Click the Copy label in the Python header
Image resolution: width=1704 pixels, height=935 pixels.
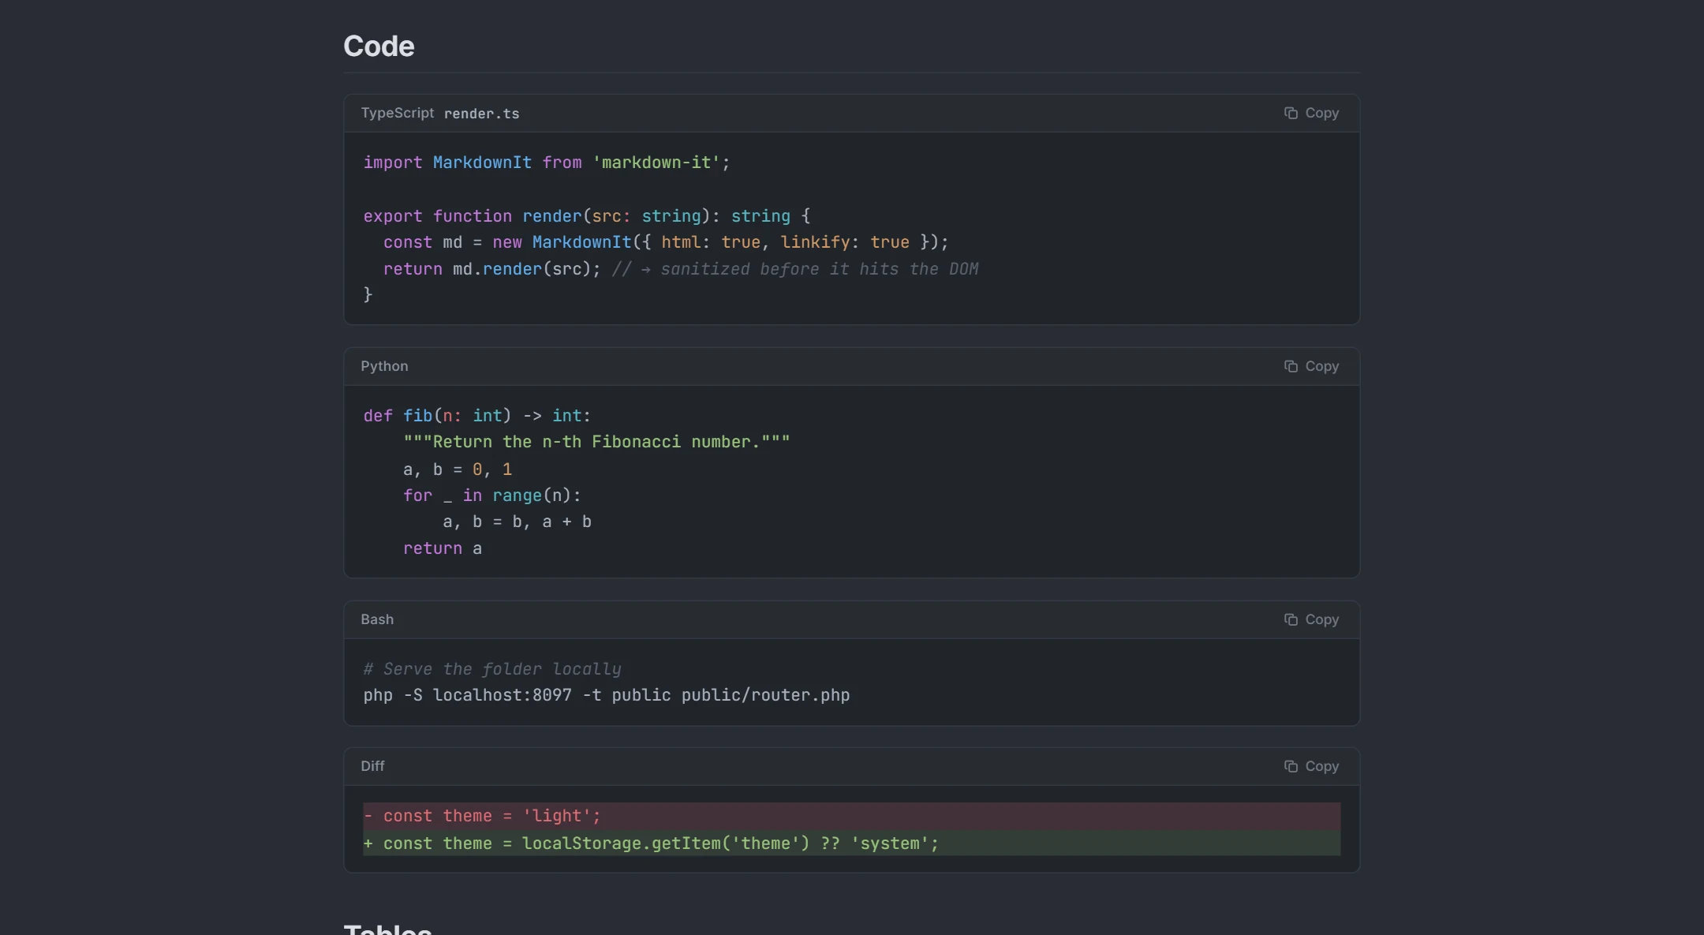tap(1322, 366)
